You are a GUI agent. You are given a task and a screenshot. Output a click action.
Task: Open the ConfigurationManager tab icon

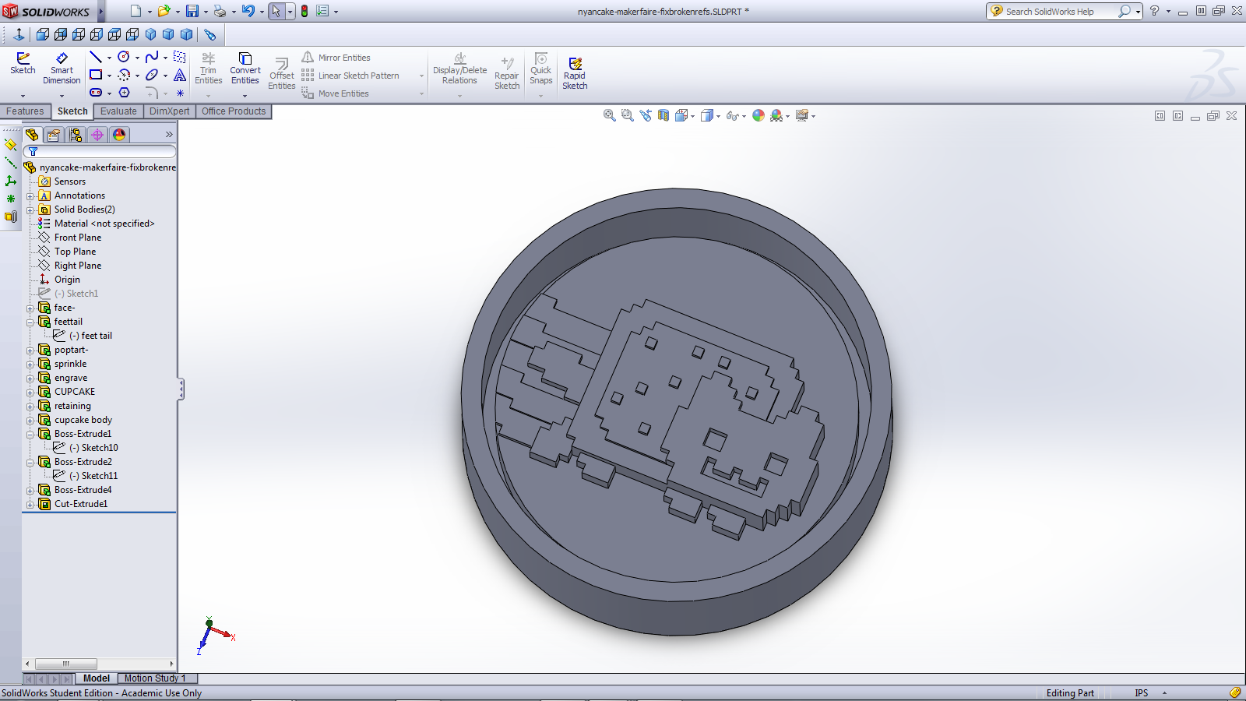76,135
